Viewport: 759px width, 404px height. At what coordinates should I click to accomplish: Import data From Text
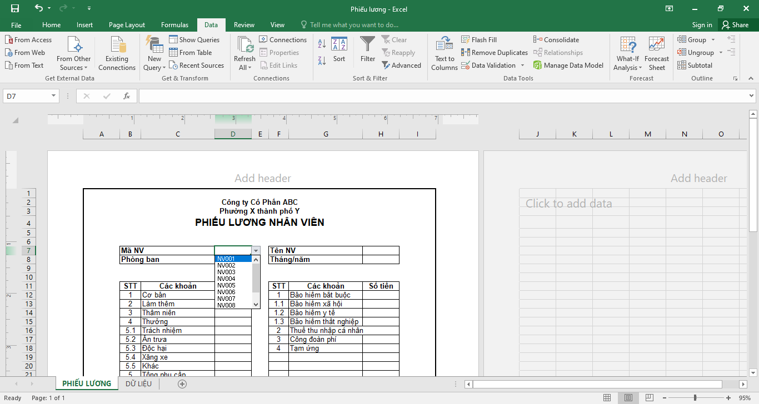pos(24,65)
